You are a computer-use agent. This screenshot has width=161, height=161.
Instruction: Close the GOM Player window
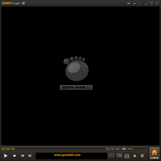157,3
